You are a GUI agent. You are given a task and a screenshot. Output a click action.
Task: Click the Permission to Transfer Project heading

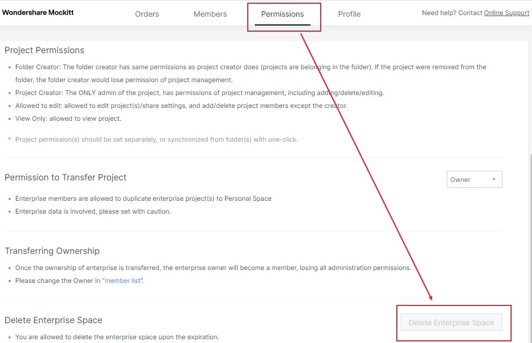65,177
